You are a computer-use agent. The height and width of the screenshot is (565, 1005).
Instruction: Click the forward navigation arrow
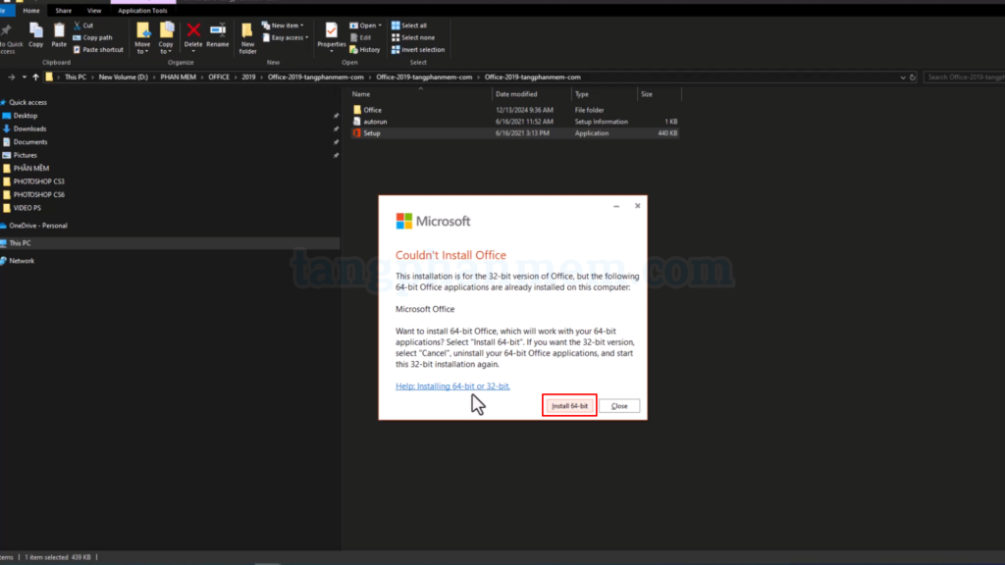click(x=11, y=77)
